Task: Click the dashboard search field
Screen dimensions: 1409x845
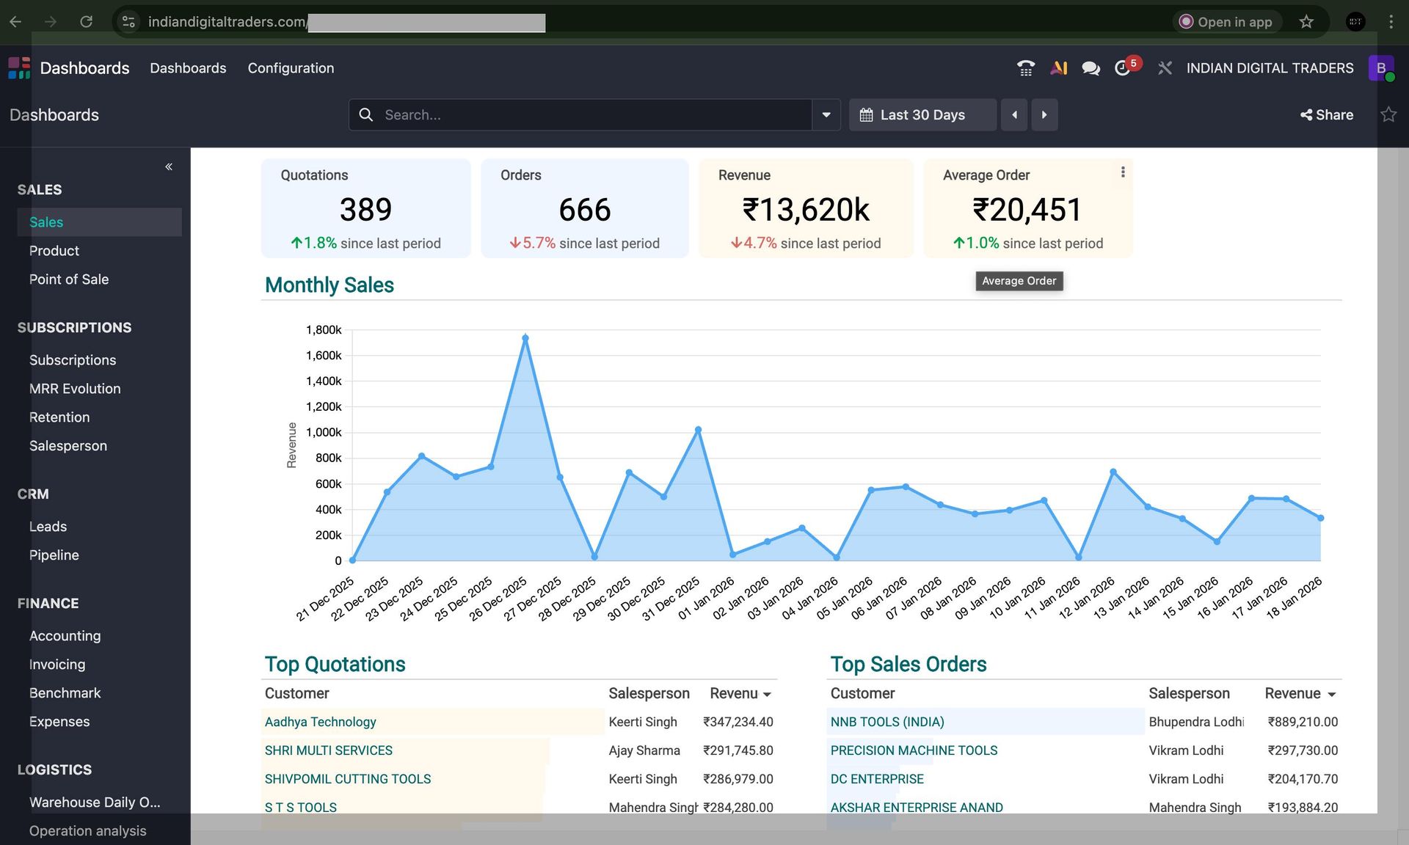Action: pos(587,115)
